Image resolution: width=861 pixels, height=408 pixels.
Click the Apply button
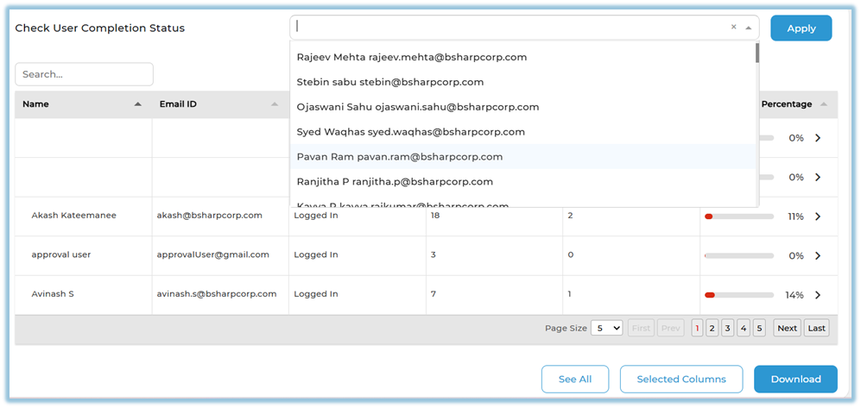pyautogui.click(x=801, y=28)
